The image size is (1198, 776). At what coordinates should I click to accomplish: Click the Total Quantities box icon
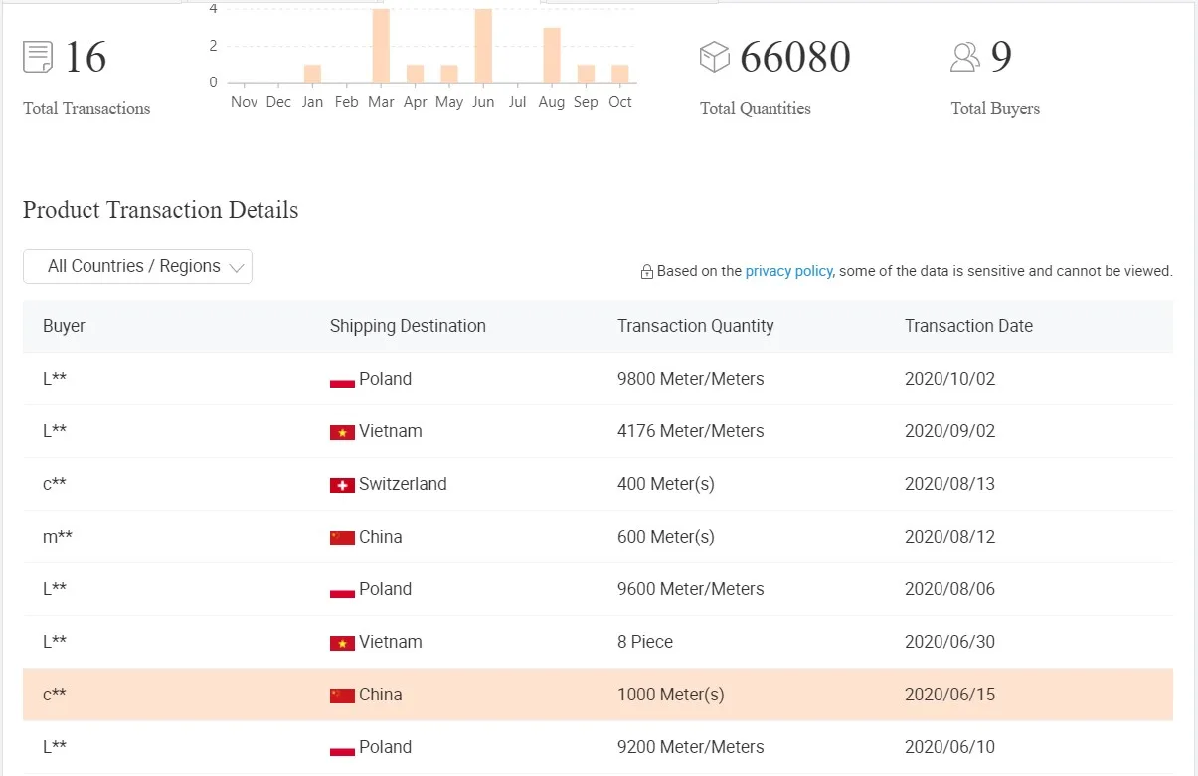point(715,57)
